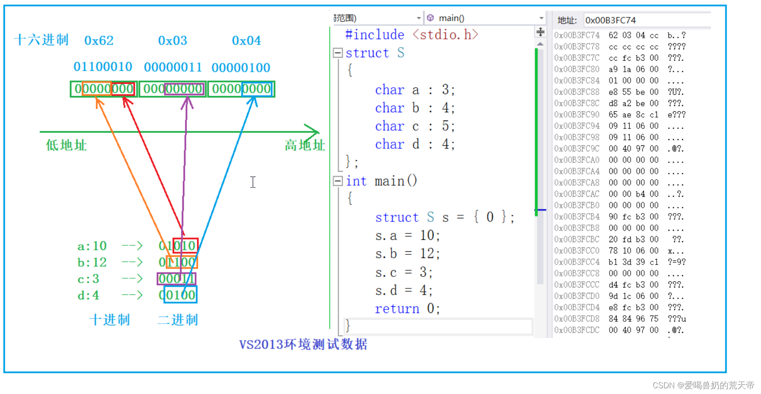Click the 'struct S s = { 0 };' line
Viewport: 761px width, 394px height.
pos(445,217)
